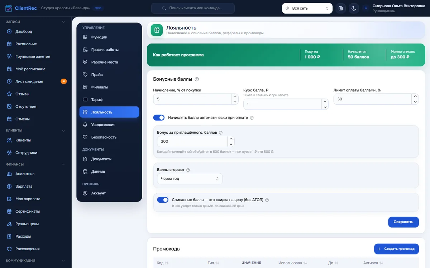Open user avatar for Смирнова Ольга Викторовна

pyautogui.click(x=365, y=8)
